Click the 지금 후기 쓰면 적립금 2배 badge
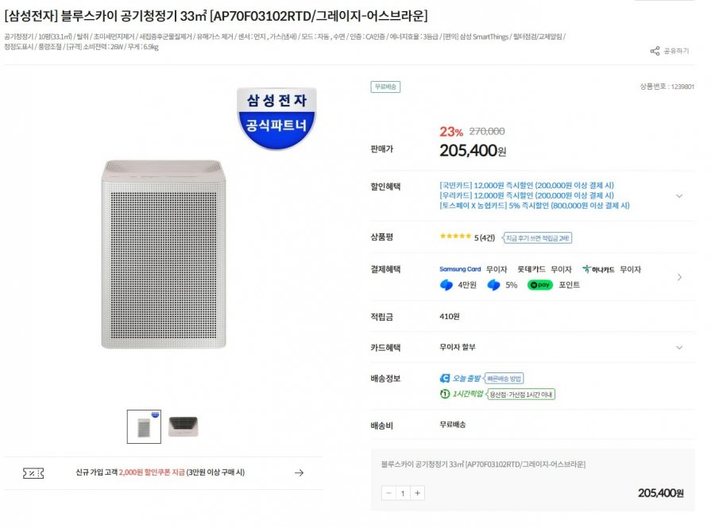The image size is (715, 528). [x=537, y=238]
